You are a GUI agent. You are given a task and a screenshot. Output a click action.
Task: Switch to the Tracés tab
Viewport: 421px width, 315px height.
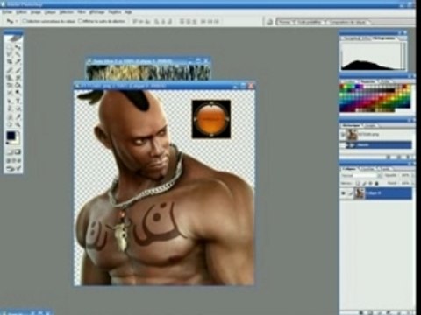click(384, 169)
